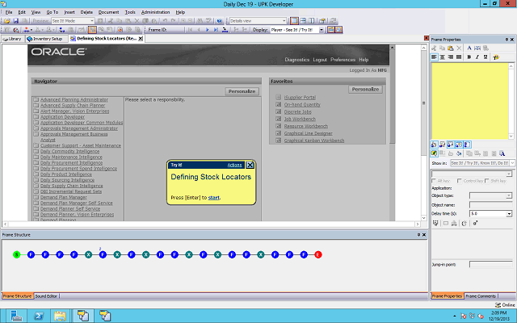
Task: Click the globe icon in top toolbar
Action: (220, 21)
